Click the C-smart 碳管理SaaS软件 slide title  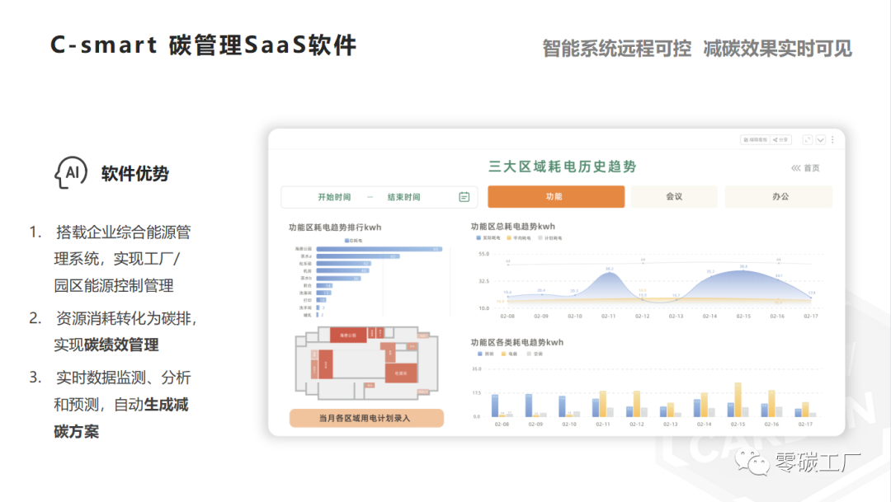coord(204,45)
